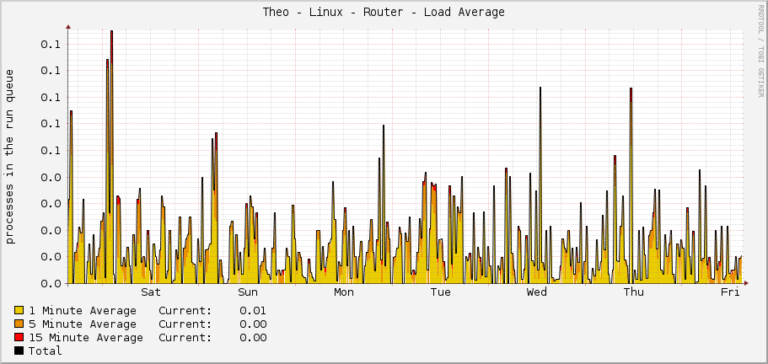Click the 15 Minute Average current value 0.00
768x364 pixels.
[x=253, y=338]
